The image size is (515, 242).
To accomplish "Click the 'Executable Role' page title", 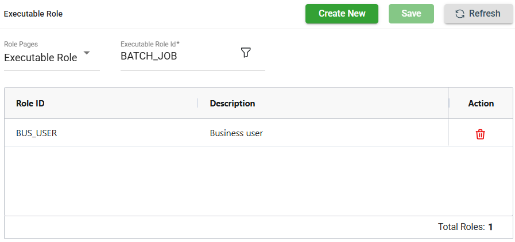I will (33, 14).
